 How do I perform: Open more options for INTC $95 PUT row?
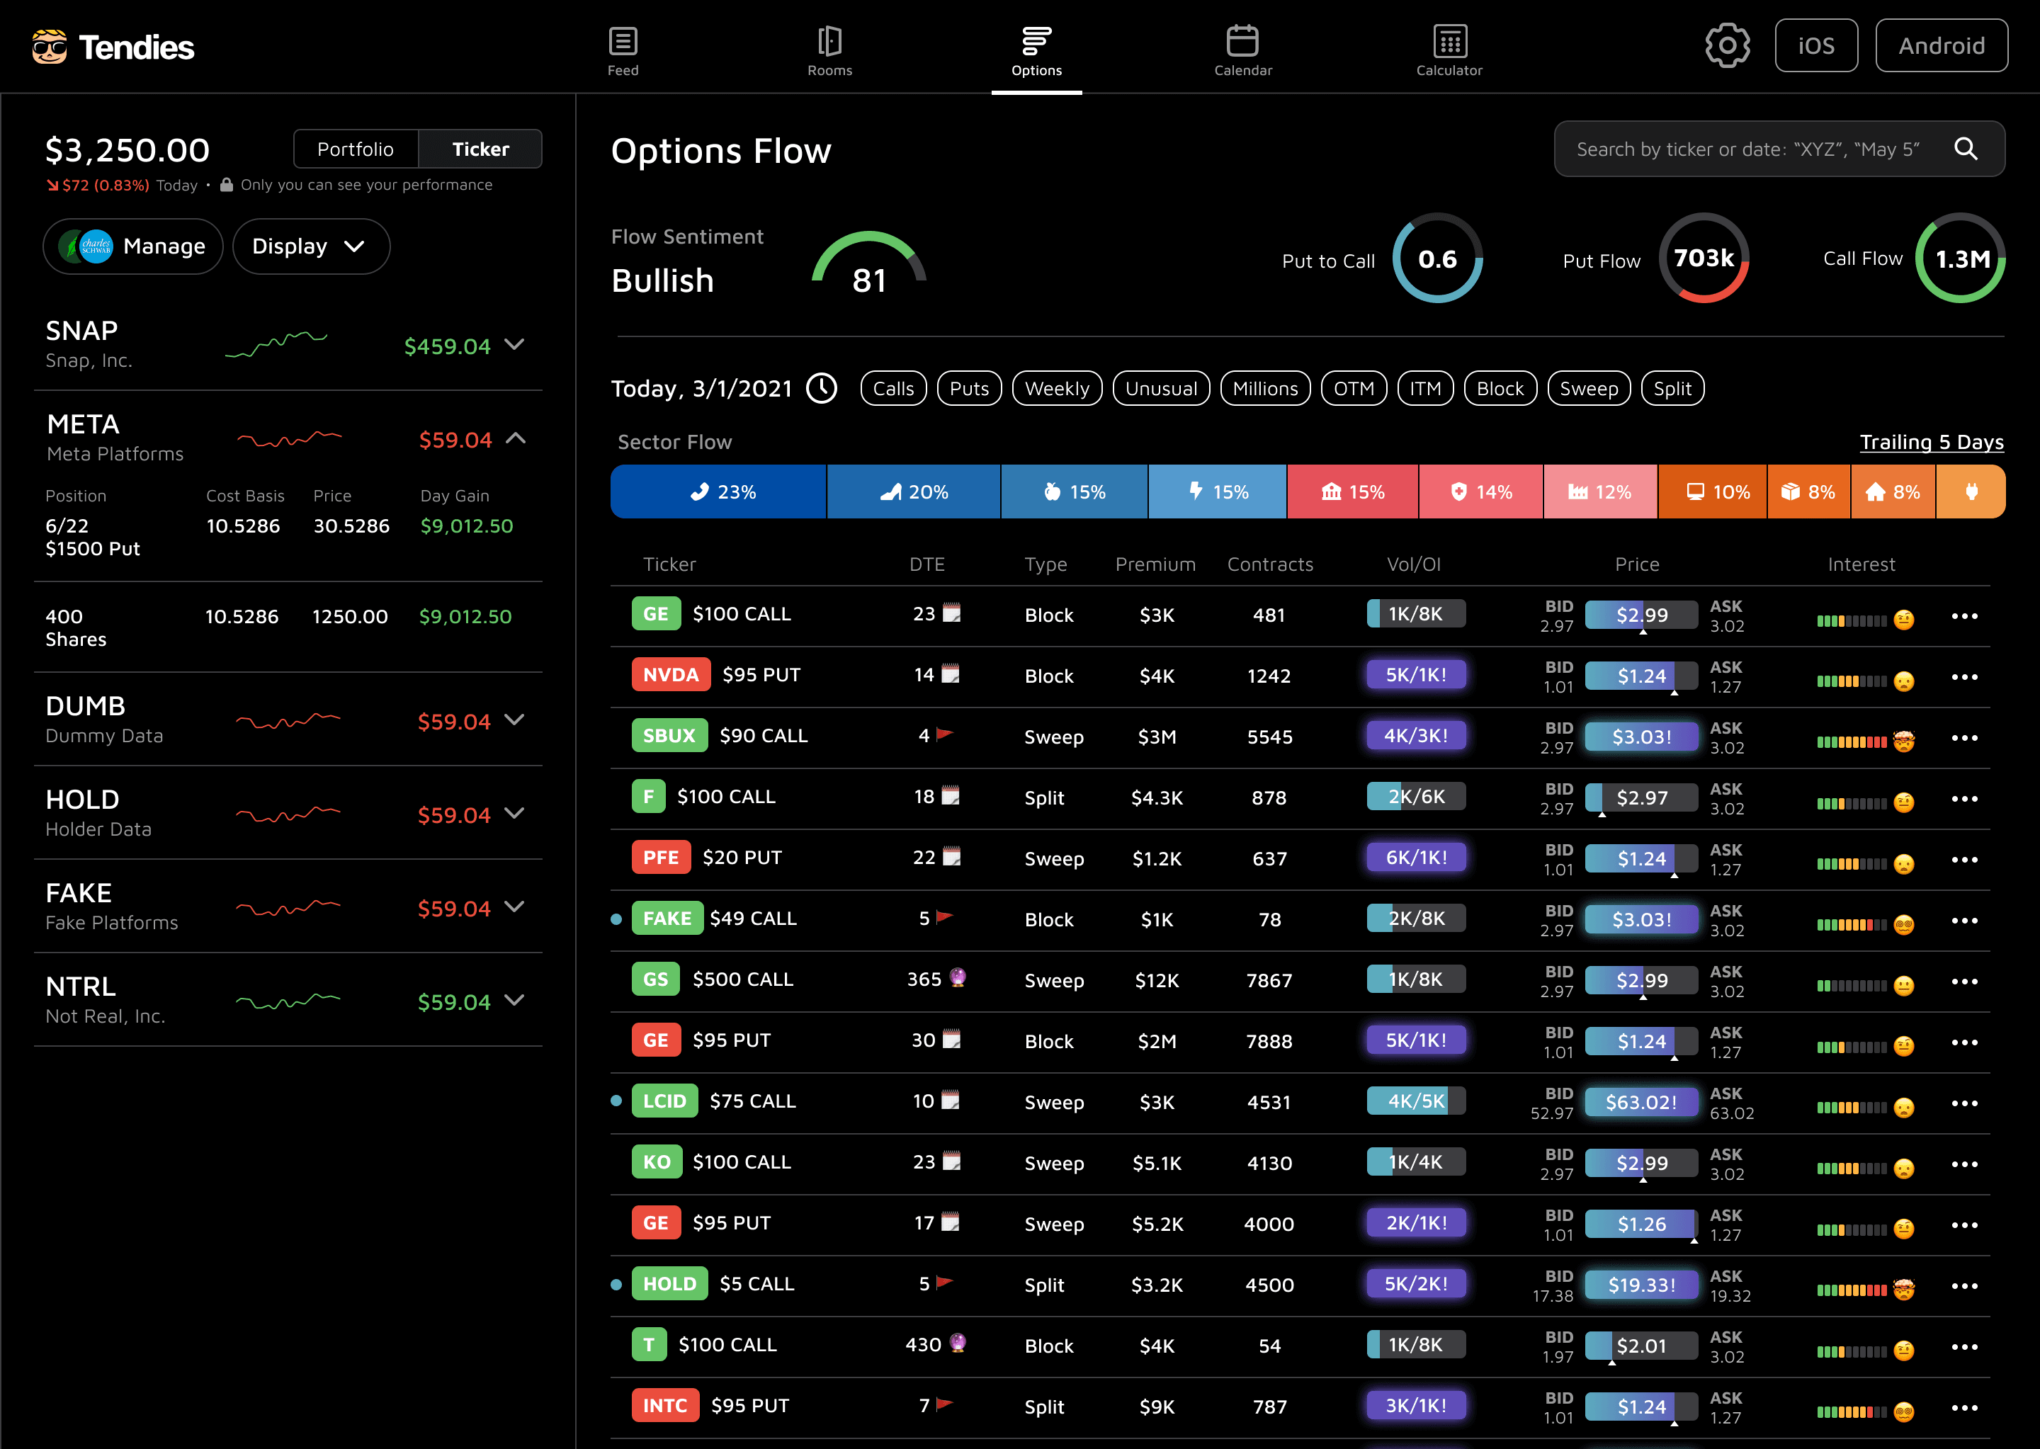[x=1964, y=1408]
